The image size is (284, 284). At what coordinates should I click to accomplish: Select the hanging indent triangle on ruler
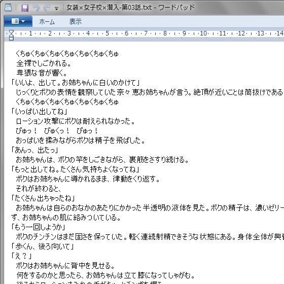coord(11,35)
